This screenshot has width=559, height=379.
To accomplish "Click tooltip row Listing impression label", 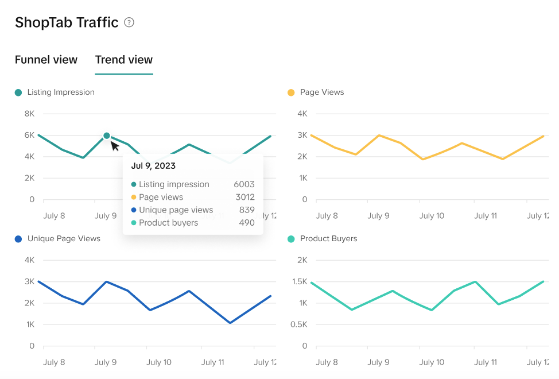I will 174,184.
